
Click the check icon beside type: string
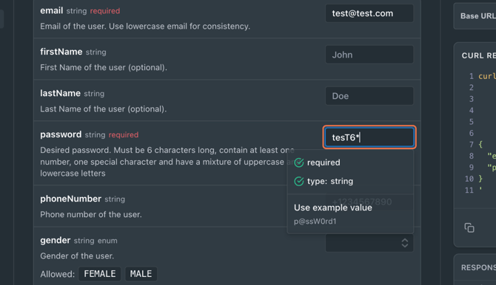pos(299,181)
